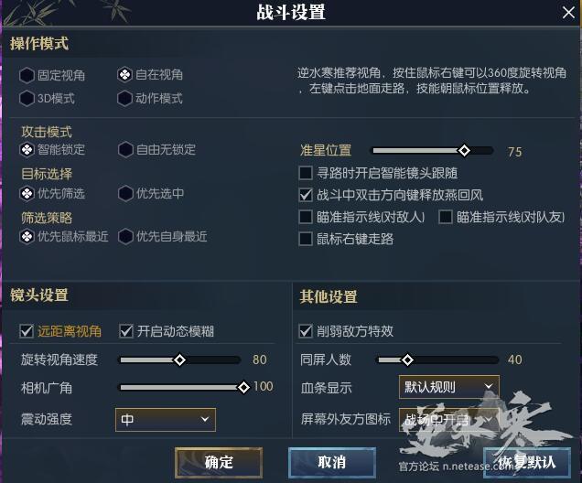Switch to 动作模式 radio option

125,98
